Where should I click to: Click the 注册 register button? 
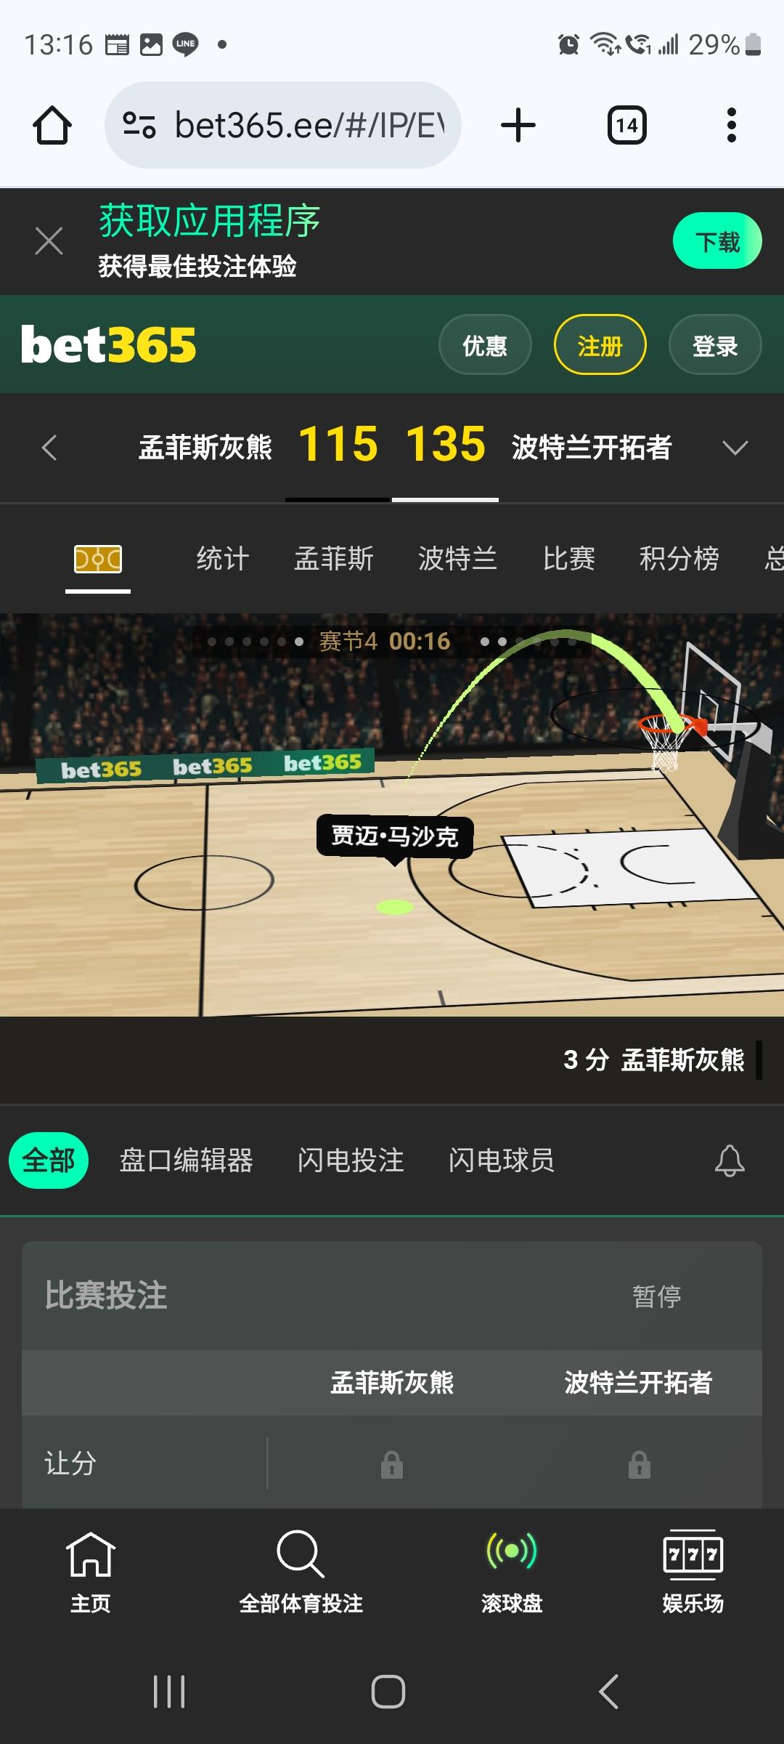pos(600,345)
